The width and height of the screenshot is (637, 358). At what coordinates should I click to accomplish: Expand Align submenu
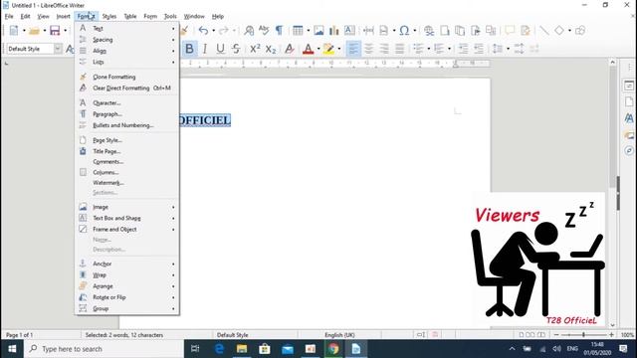click(x=127, y=51)
